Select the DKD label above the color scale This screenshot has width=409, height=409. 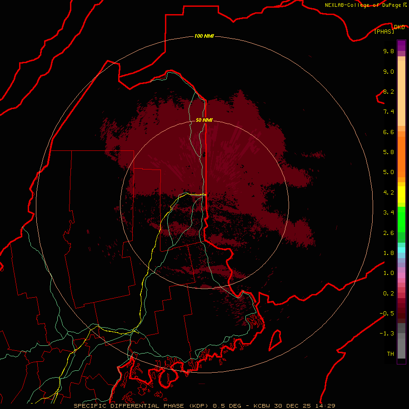coord(399,27)
